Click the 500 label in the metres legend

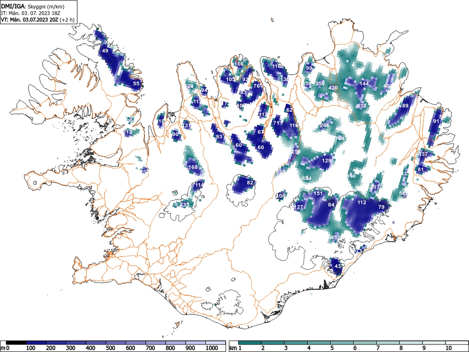tap(110, 348)
